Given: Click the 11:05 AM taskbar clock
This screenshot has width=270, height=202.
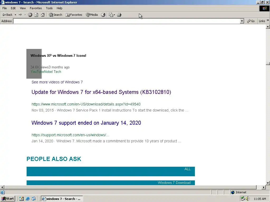Looking at the screenshot, I should click(260, 199).
